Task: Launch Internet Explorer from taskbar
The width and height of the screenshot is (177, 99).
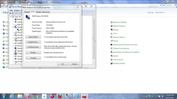Action: point(12,96)
